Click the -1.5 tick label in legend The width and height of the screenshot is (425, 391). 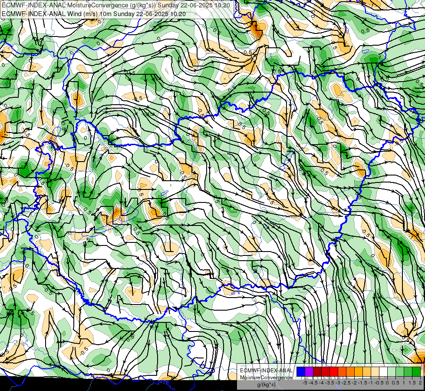362,383
